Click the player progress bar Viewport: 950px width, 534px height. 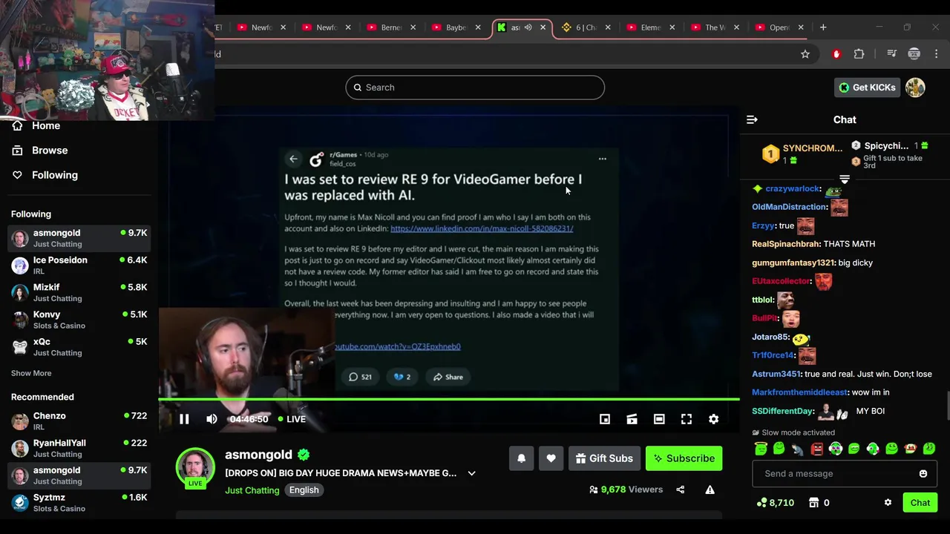[x=449, y=400]
